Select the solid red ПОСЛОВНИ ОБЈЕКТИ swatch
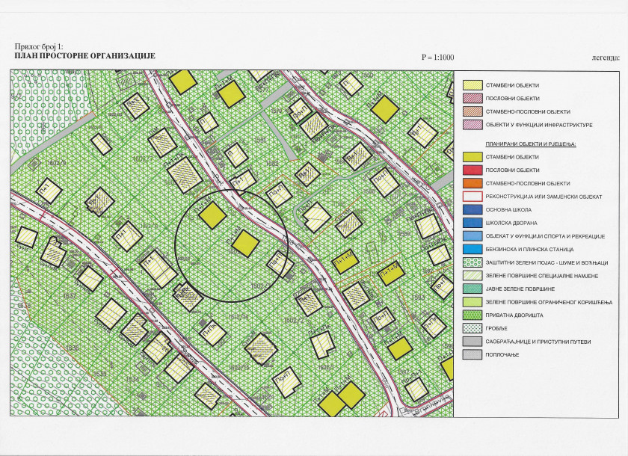Viewport: 628px width, 456px height. click(472, 170)
